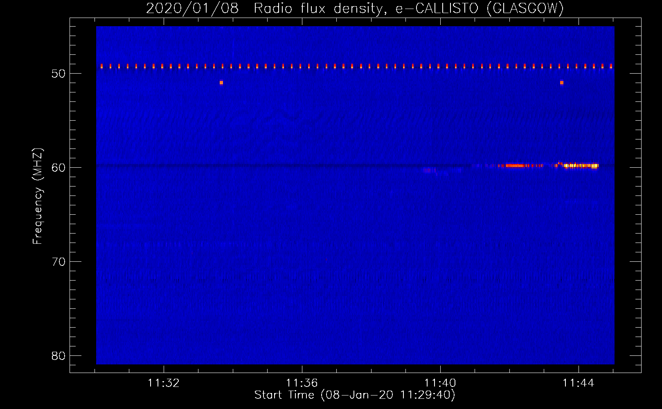Viewport: 662px width, 409px height.
Task: Click the 60 frequency tick label
Action: tap(59, 168)
